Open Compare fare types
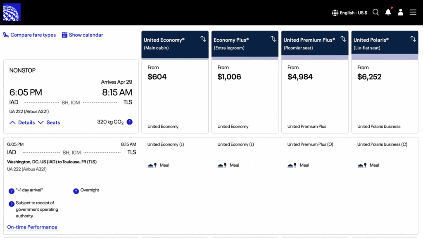This screenshot has height=238, width=423. [33, 35]
